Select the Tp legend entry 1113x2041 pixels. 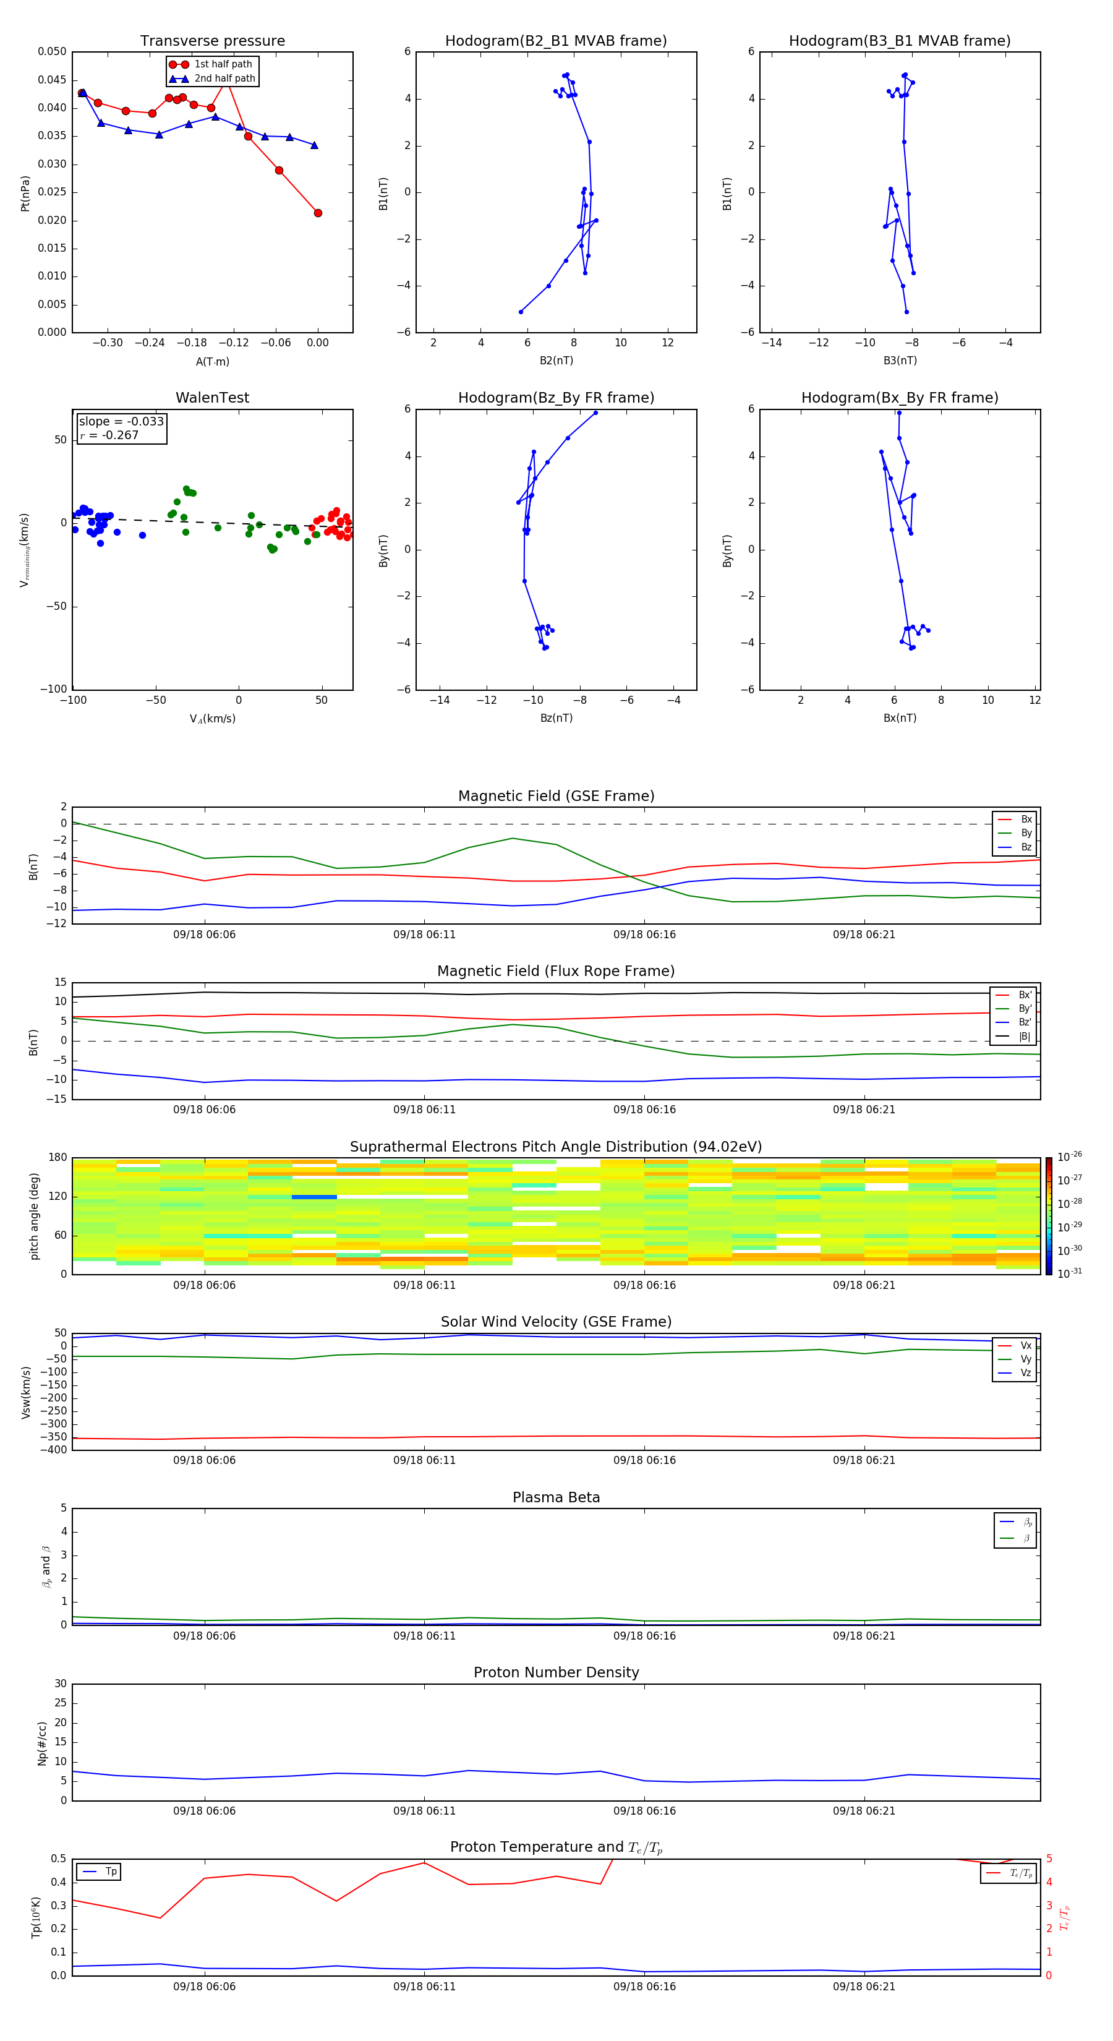[x=99, y=1872]
